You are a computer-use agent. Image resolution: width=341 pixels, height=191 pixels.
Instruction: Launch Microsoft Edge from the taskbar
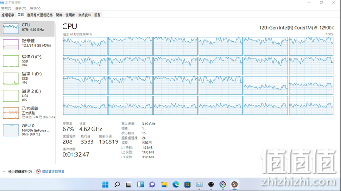(x=176, y=184)
